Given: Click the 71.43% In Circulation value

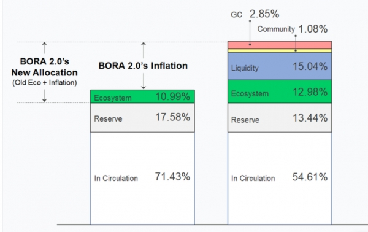Looking at the screenshot, I should tap(172, 177).
